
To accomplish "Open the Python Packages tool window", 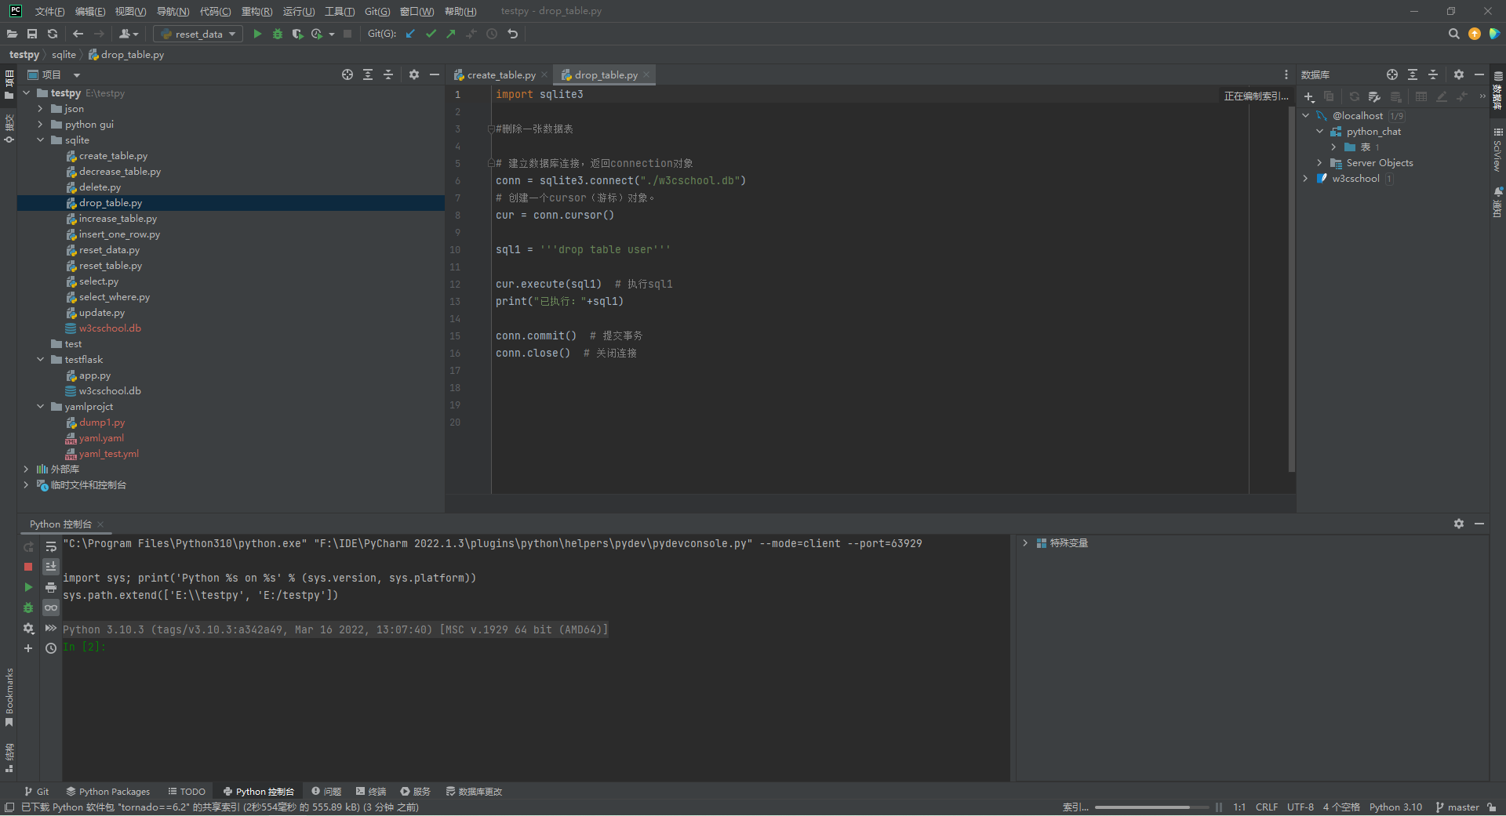I will [x=107, y=792].
